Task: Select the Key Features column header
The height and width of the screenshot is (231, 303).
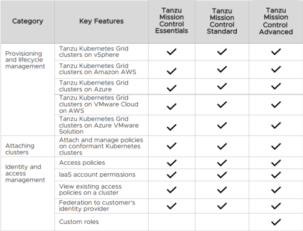Action: pos(101,21)
